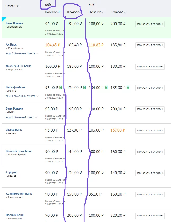Open Вайлдберриз Банк link
This screenshot has height=222, width=171.
point(19,151)
